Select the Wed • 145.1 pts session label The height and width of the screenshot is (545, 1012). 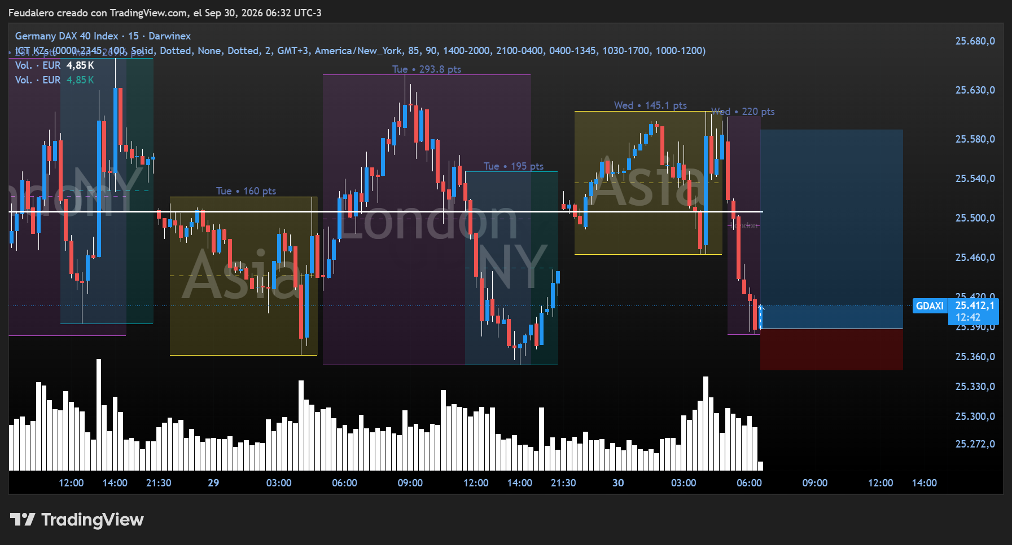click(650, 105)
